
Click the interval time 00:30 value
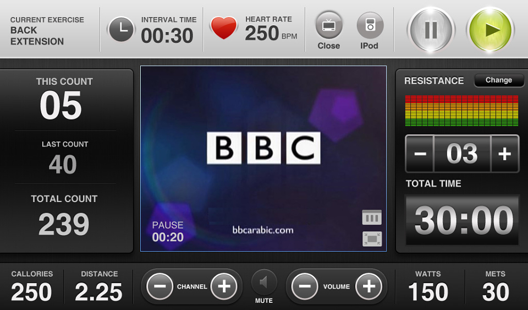[167, 36]
